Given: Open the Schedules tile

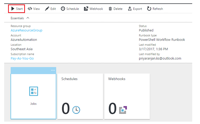Looking at the screenshot, I should click(x=80, y=96).
